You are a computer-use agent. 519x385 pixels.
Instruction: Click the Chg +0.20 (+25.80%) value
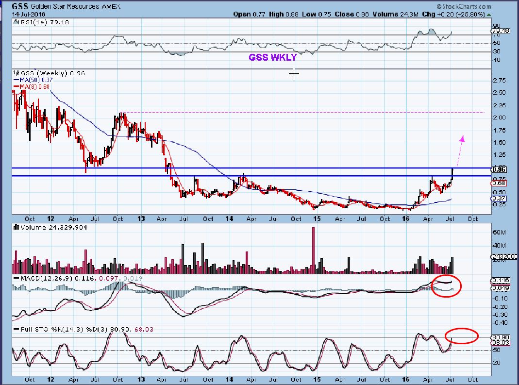point(453,14)
